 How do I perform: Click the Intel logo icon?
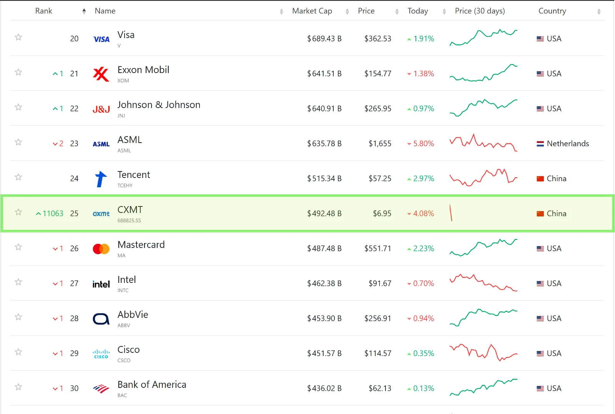click(101, 284)
